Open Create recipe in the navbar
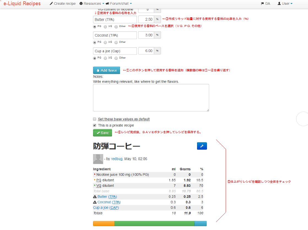The width and height of the screenshot is (308, 230). pos(62,4)
